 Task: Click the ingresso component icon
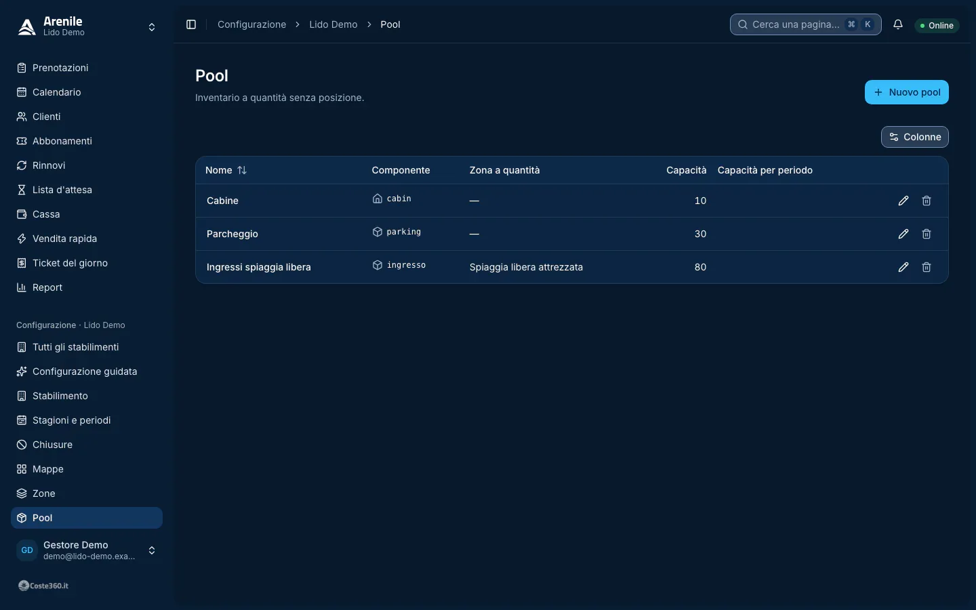point(378,265)
